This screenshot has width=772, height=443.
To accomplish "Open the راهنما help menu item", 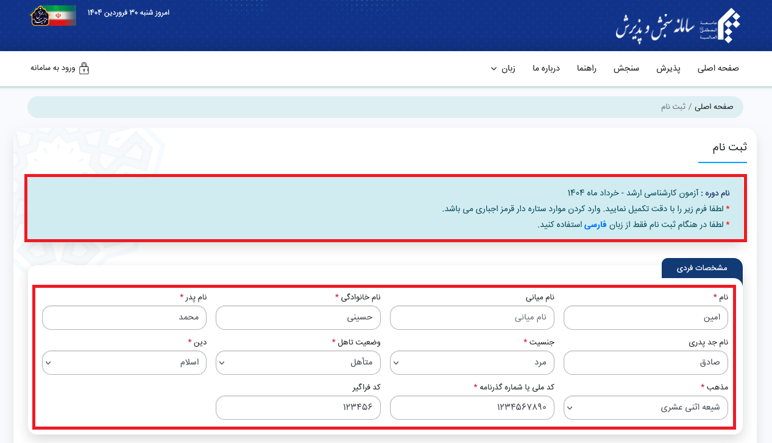I will pos(587,68).
